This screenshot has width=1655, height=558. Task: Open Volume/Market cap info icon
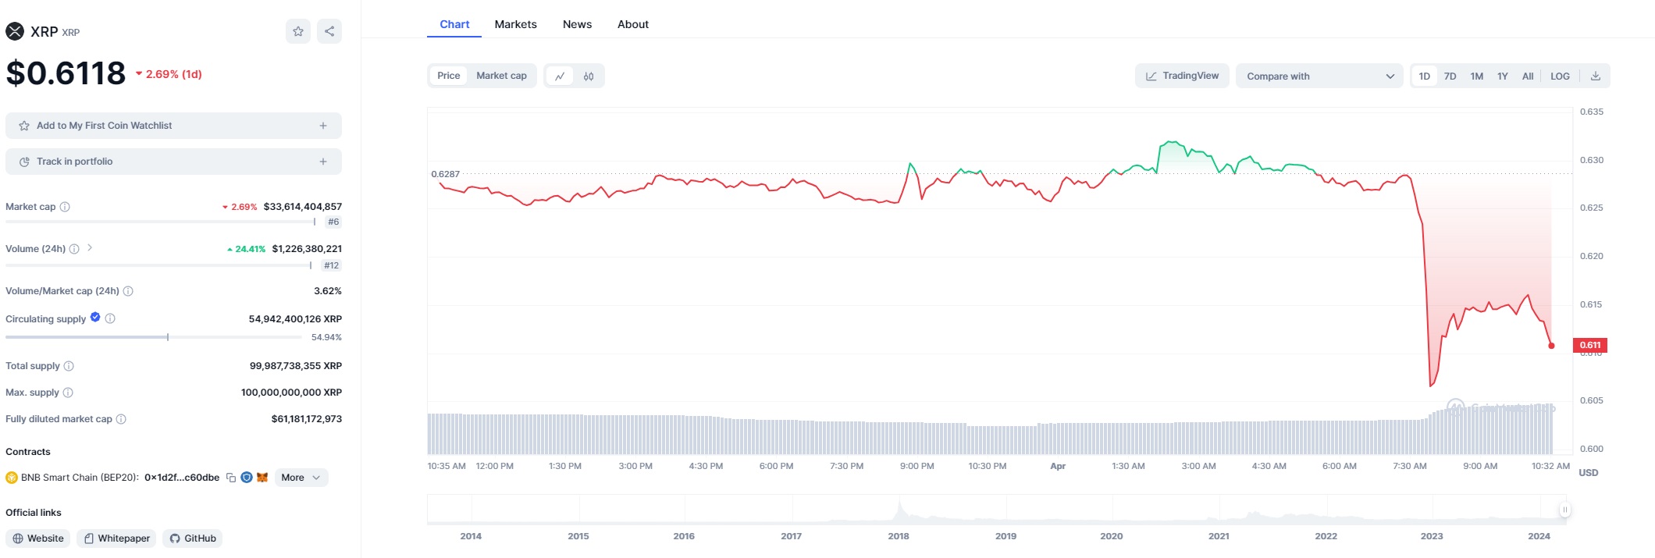click(x=128, y=291)
